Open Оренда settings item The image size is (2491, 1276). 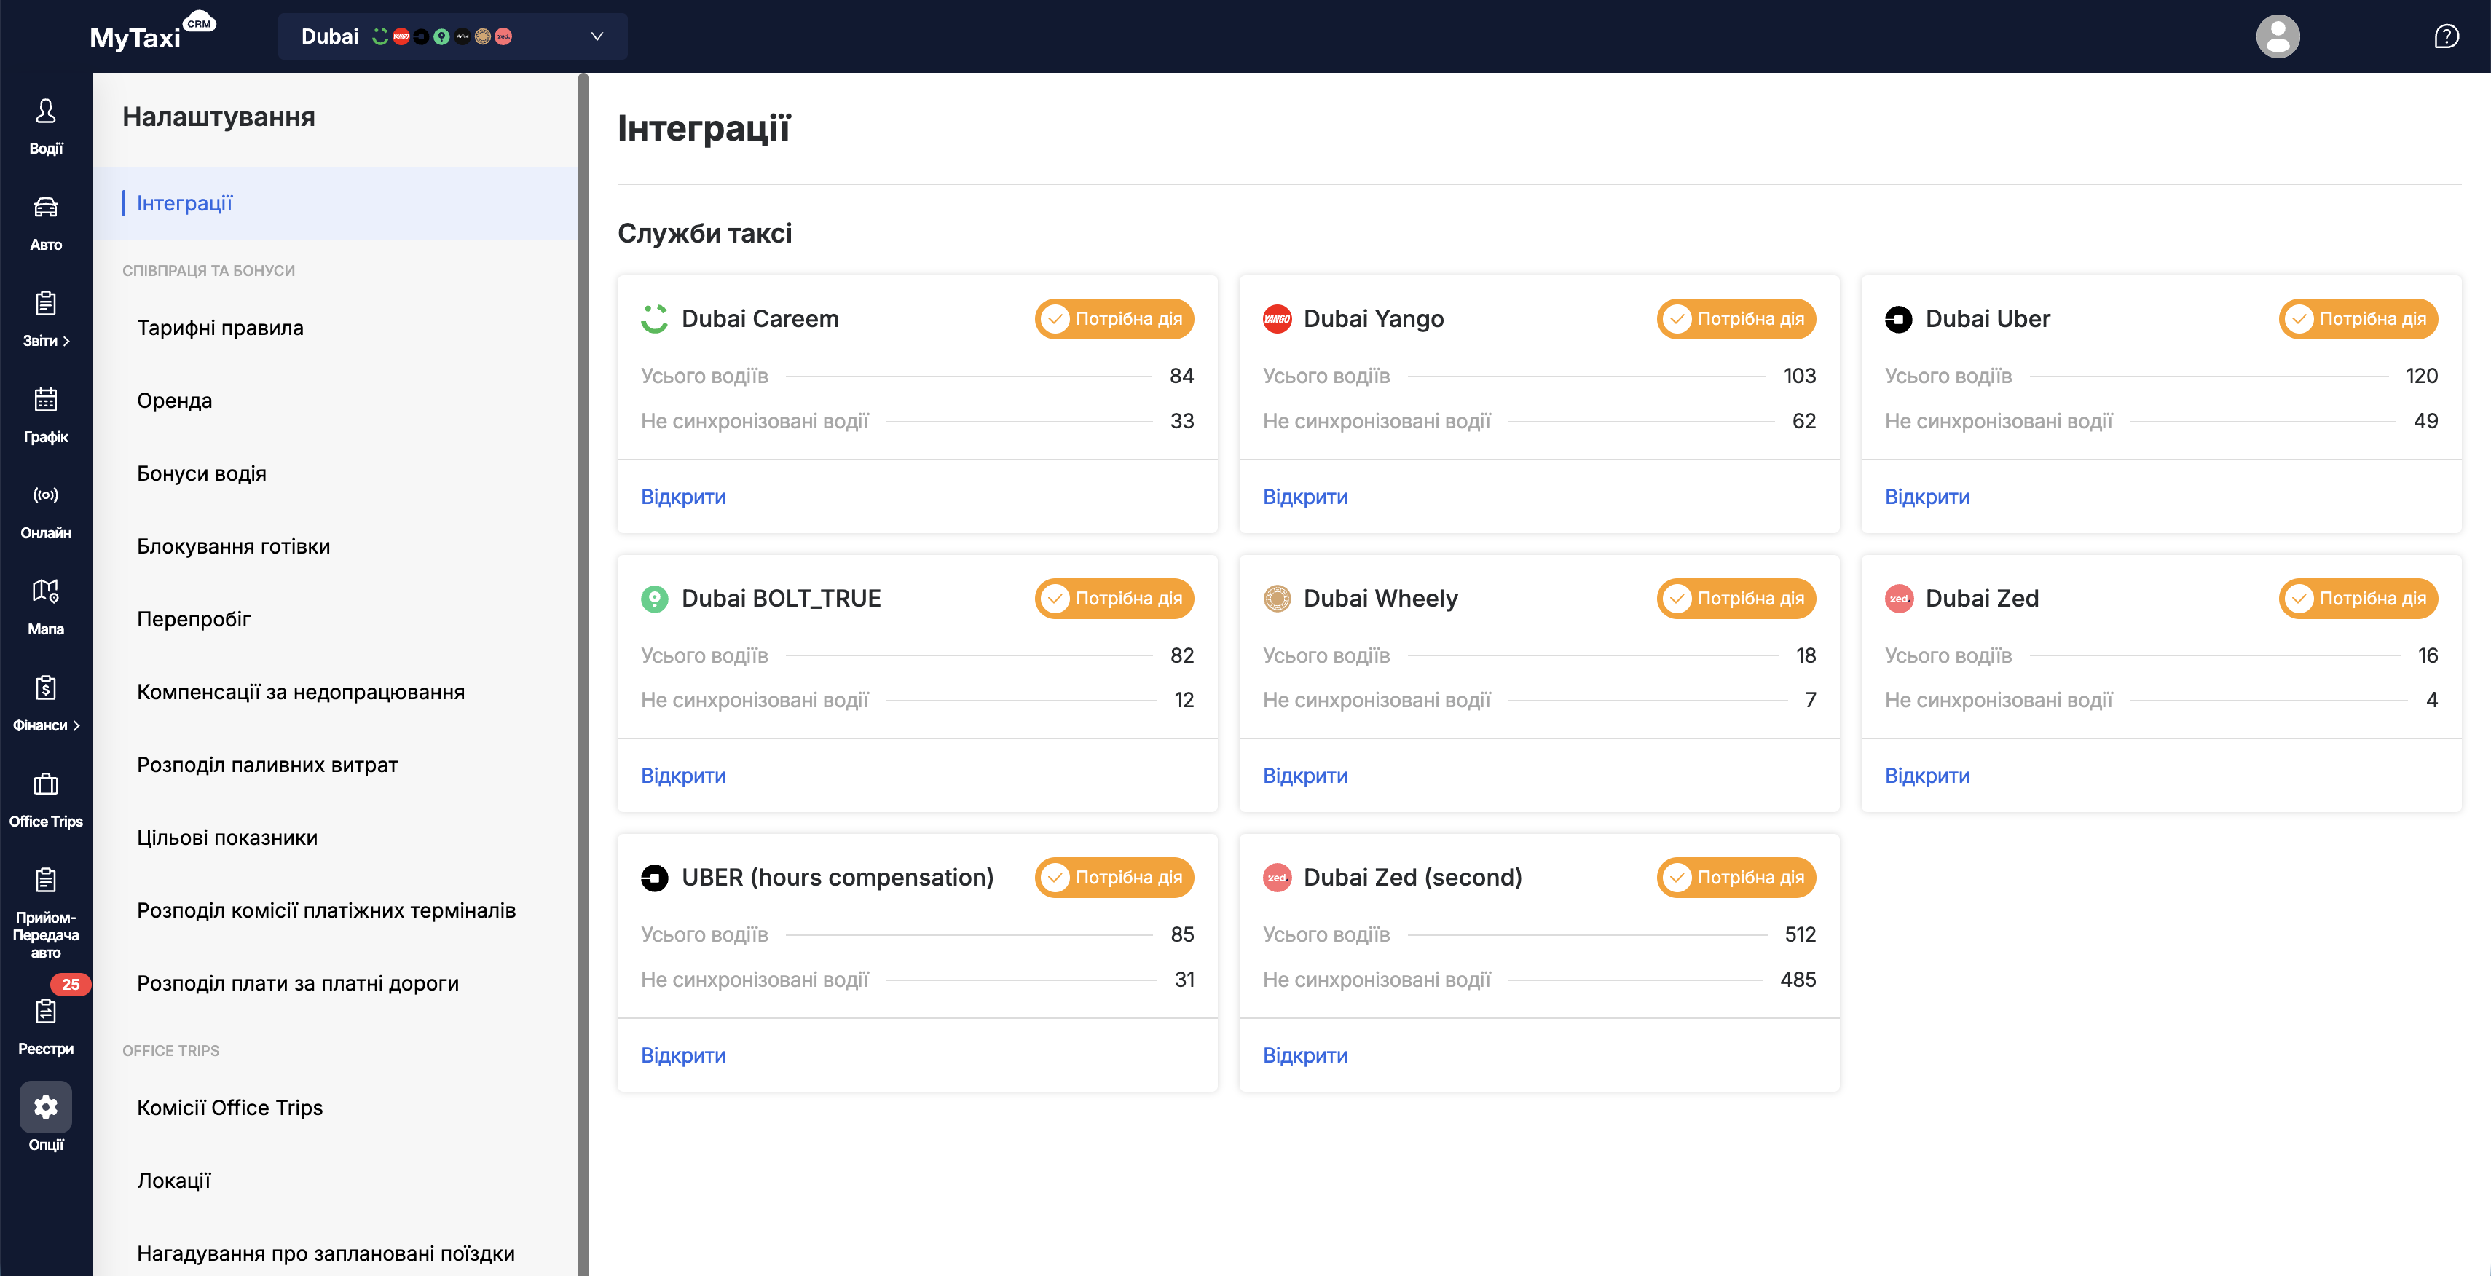(336, 400)
